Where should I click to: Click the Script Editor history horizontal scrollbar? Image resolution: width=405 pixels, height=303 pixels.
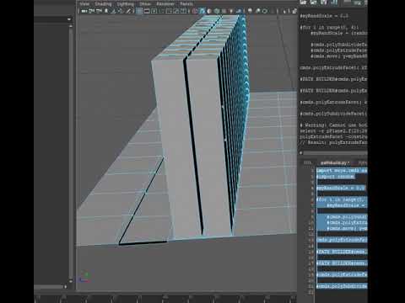[334, 153]
